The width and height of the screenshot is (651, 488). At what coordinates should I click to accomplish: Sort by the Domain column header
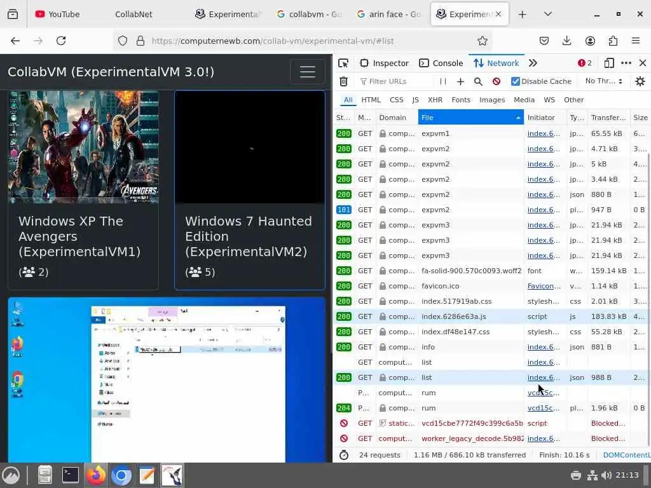(x=396, y=118)
